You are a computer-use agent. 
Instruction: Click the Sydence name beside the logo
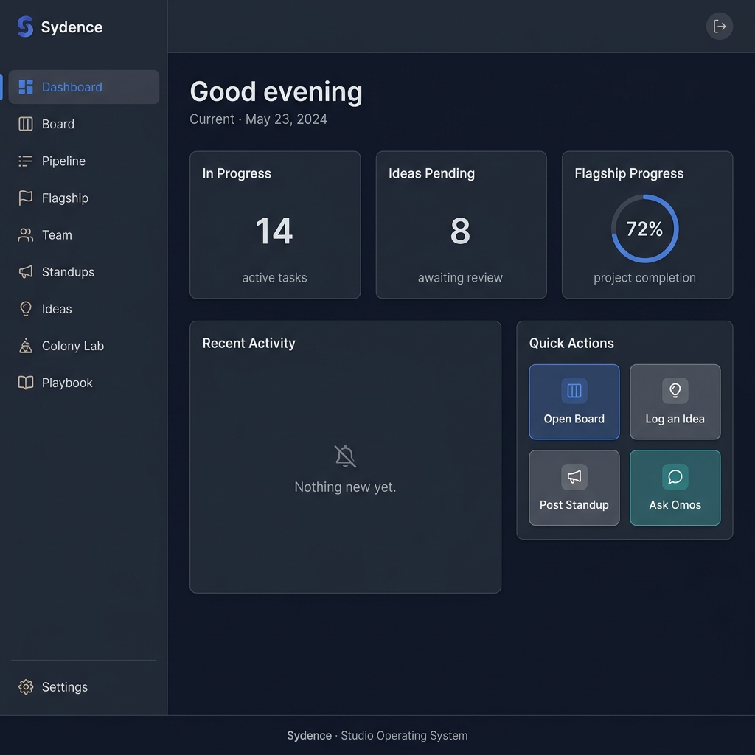(72, 27)
